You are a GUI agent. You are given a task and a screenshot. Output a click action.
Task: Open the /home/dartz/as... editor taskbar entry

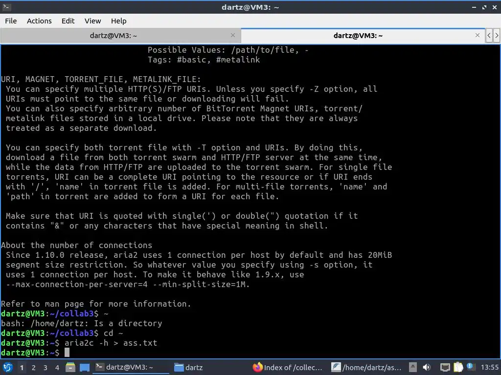366,367
